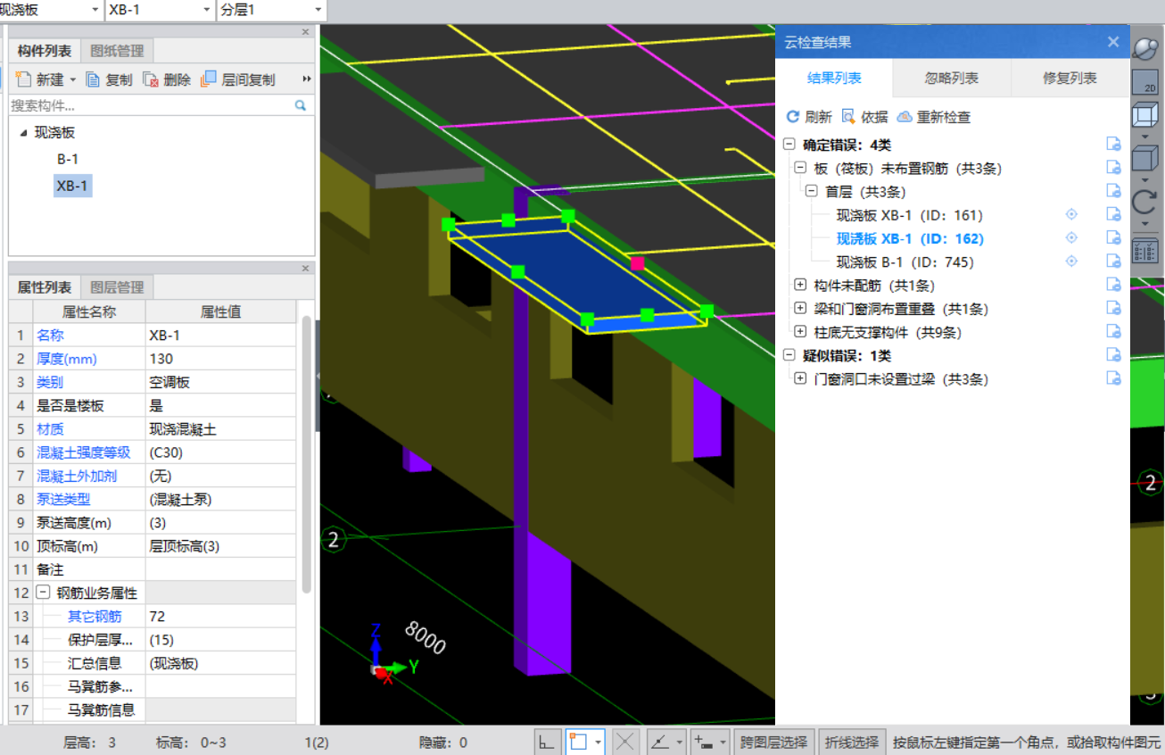The image size is (1165, 755).
Task: Click ignore icon for 梁和门窗洞布置重叠 row
Action: (1113, 308)
